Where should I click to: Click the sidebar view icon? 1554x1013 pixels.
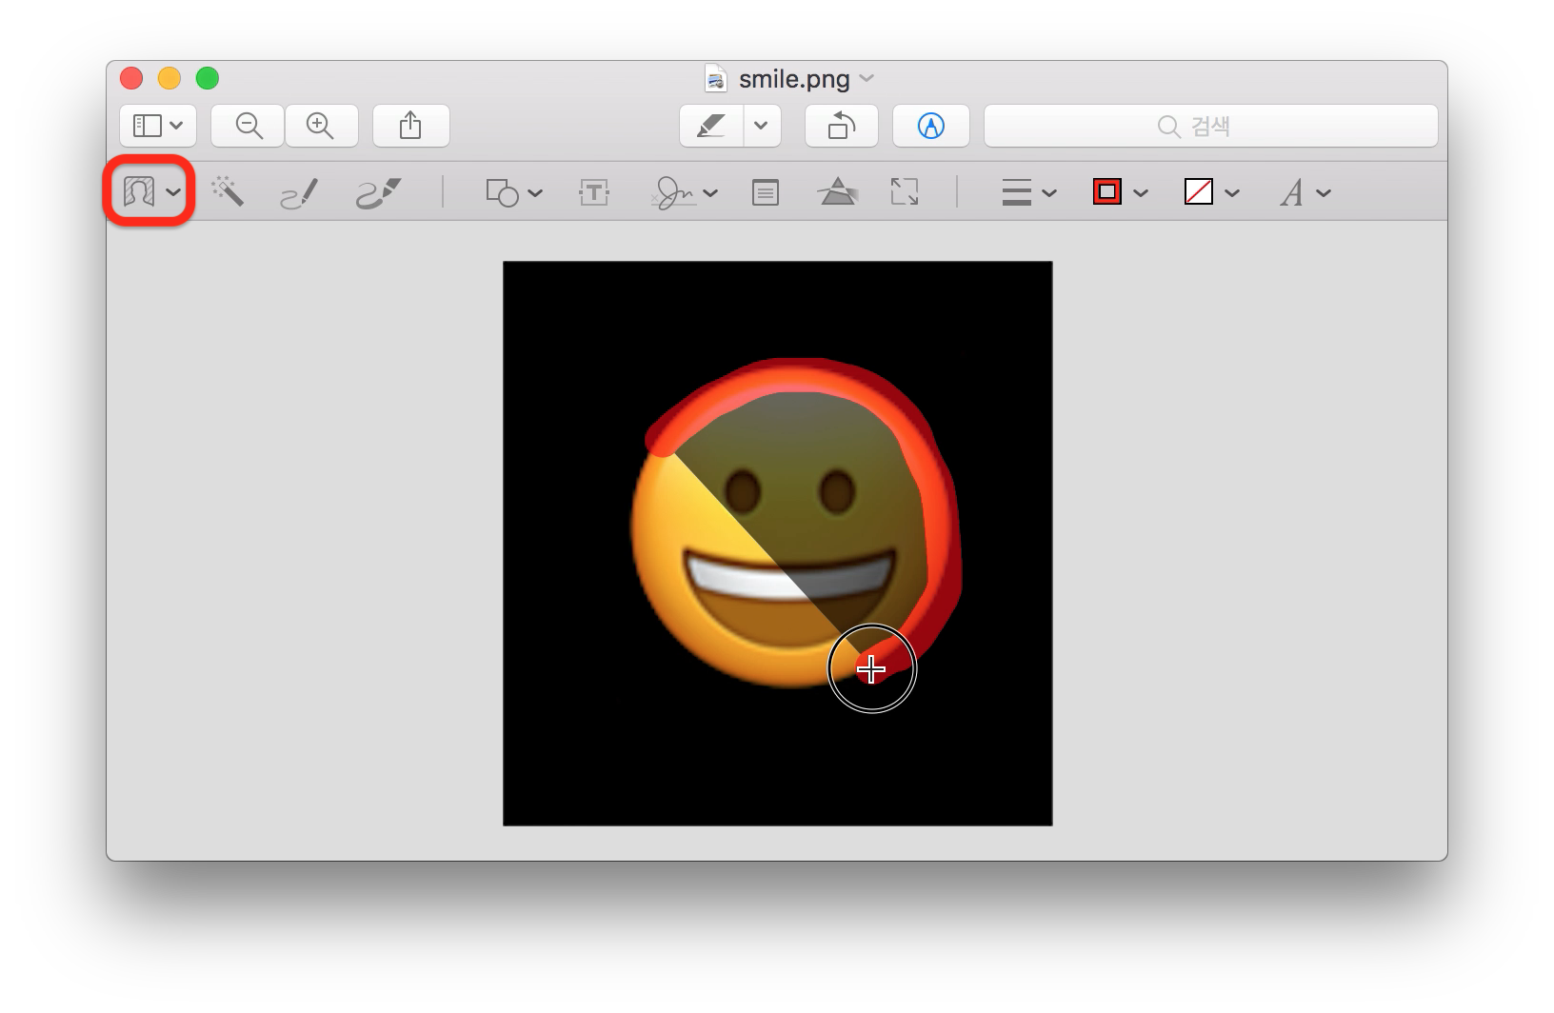(147, 126)
